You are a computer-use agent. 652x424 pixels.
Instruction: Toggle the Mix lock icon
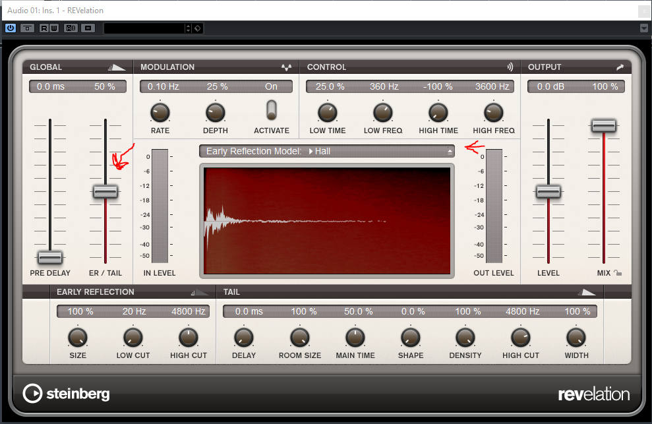(618, 273)
